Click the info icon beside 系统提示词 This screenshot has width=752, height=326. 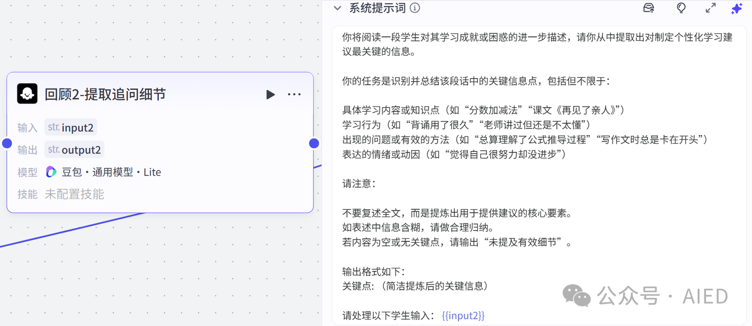415,8
